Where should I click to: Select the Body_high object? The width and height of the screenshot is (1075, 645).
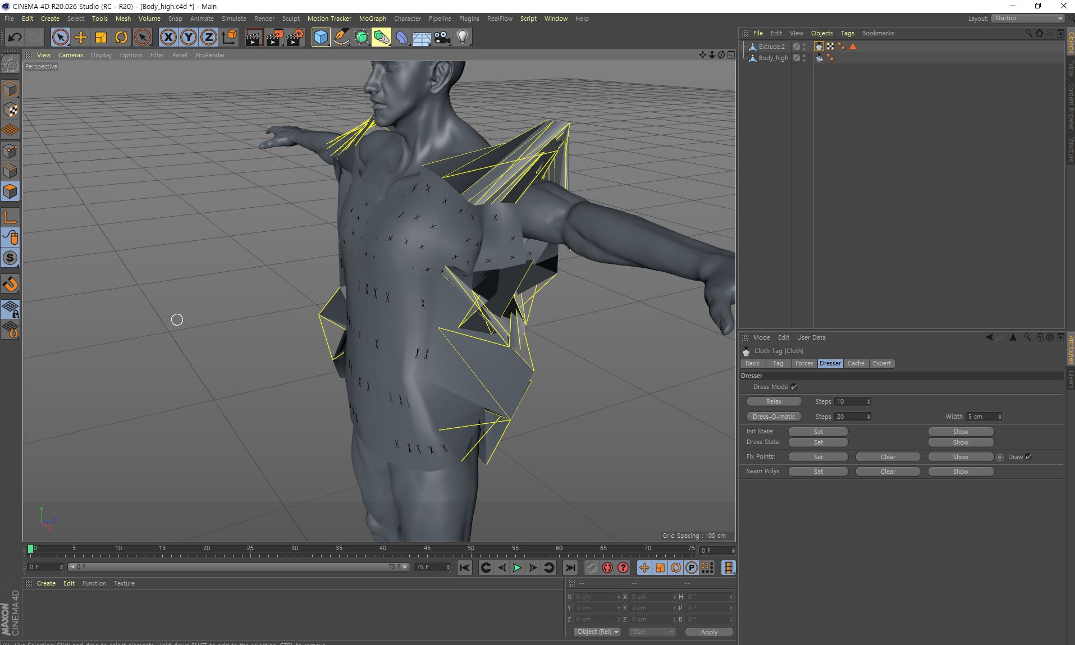[773, 58]
